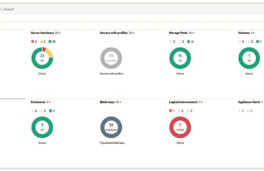Viewport: 264px width, 171px height.
Task: Click Storage Pools 14 OK donut chart
Action: point(180,58)
